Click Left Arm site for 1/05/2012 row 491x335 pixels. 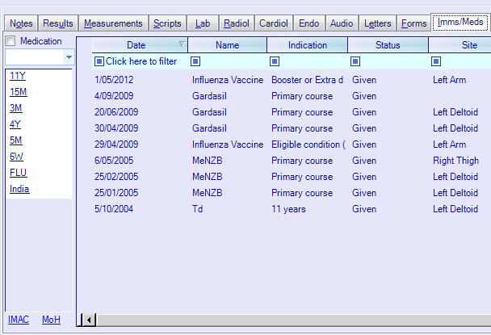click(449, 80)
